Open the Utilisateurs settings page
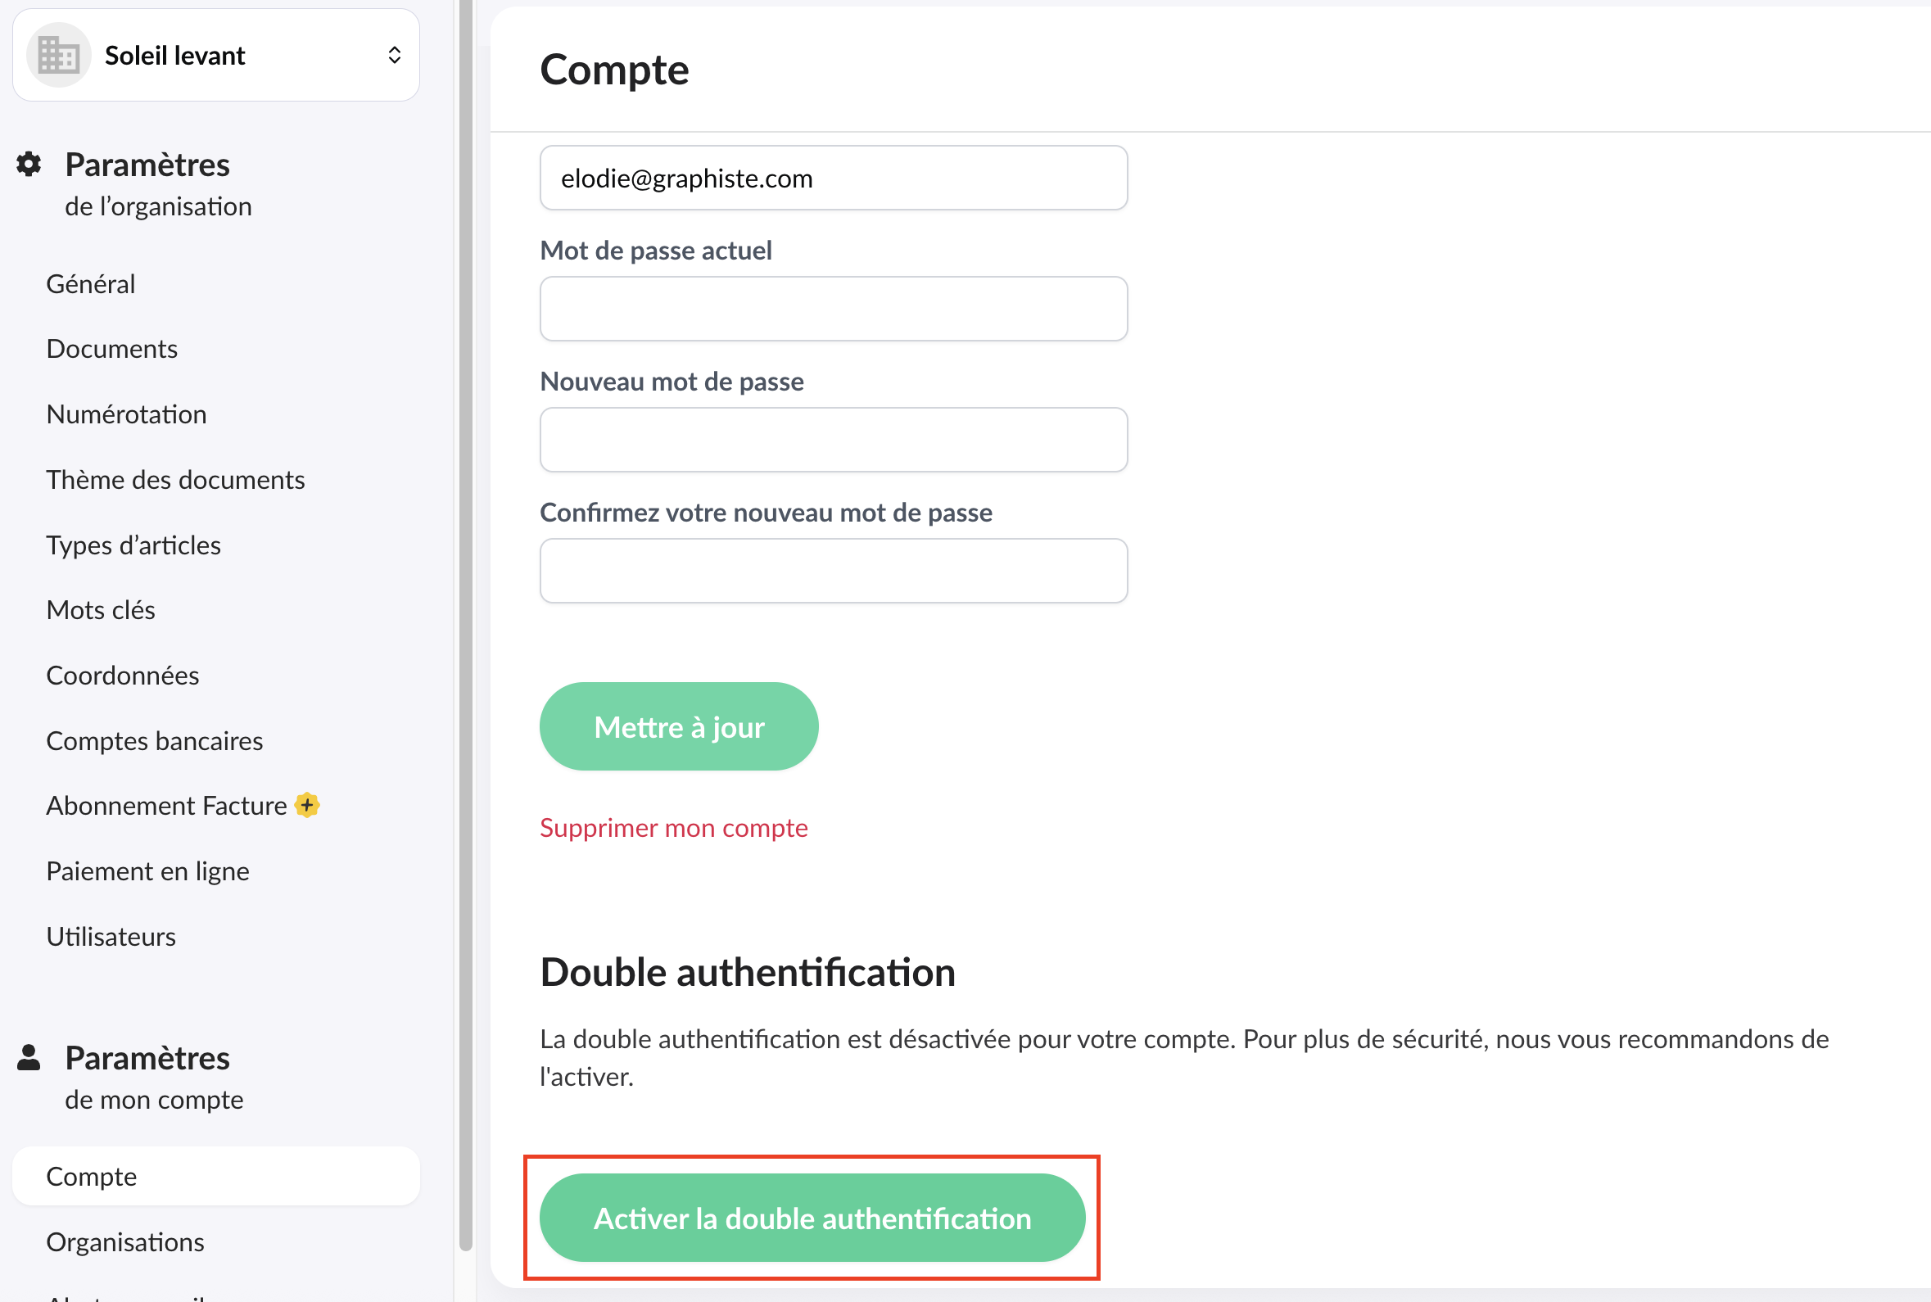 click(111, 937)
